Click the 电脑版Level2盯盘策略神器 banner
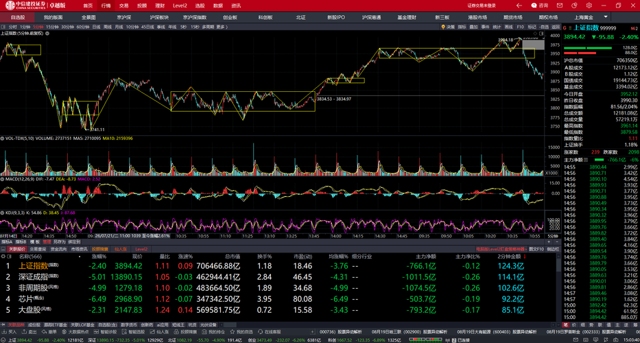 click(x=501, y=248)
